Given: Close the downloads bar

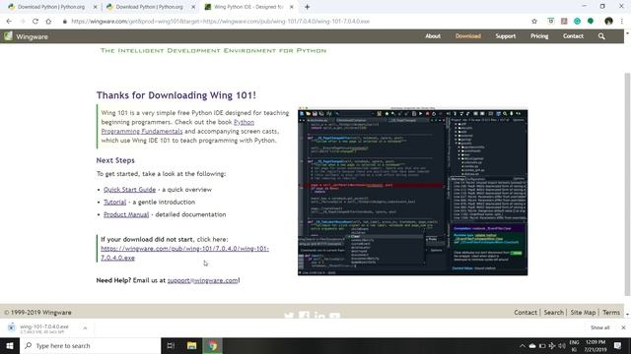Looking at the screenshot, I should tap(623, 327).
